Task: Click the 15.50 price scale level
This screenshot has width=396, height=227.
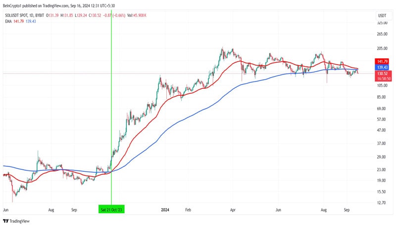Action: pos(382,192)
